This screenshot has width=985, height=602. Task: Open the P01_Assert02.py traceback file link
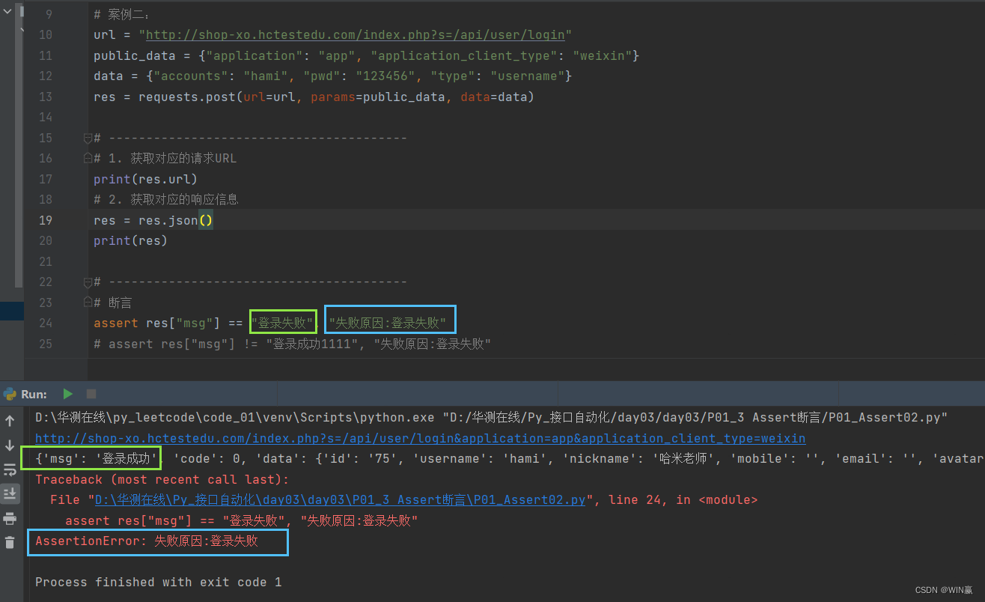[x=340, y=499]
